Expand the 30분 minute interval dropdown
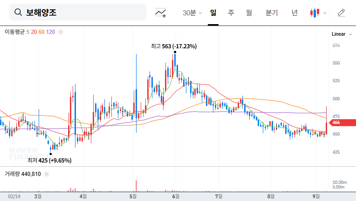The width and height of the screenshot is (356, 201). tap(192, 13)
